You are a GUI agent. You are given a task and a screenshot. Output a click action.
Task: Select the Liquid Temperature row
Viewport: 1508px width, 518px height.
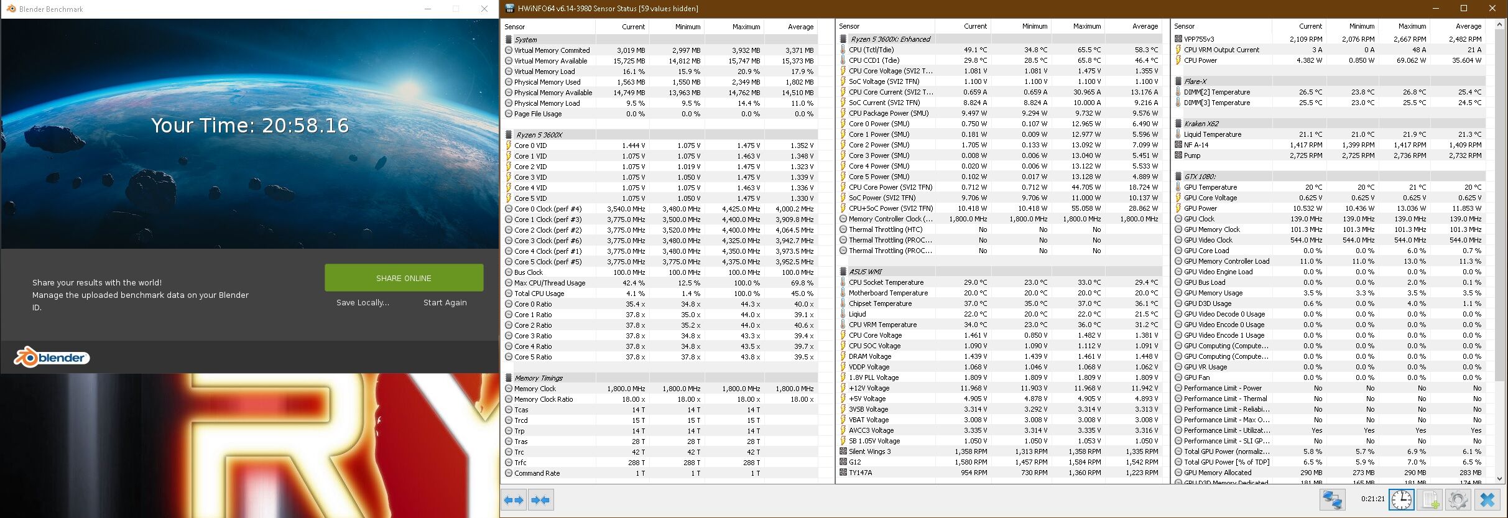1330,134
